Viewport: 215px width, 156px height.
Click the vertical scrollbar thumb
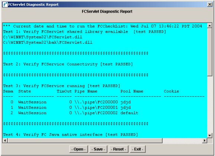click(x=210, y=52)
